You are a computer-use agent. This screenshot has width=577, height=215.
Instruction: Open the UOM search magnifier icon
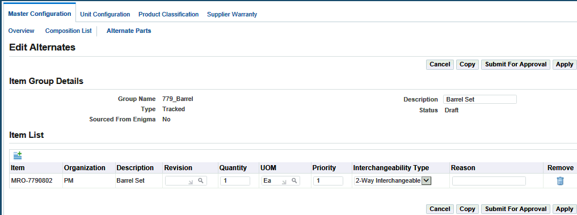tap(294, 181)
